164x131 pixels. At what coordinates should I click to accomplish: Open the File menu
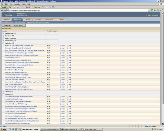[2, 4]
